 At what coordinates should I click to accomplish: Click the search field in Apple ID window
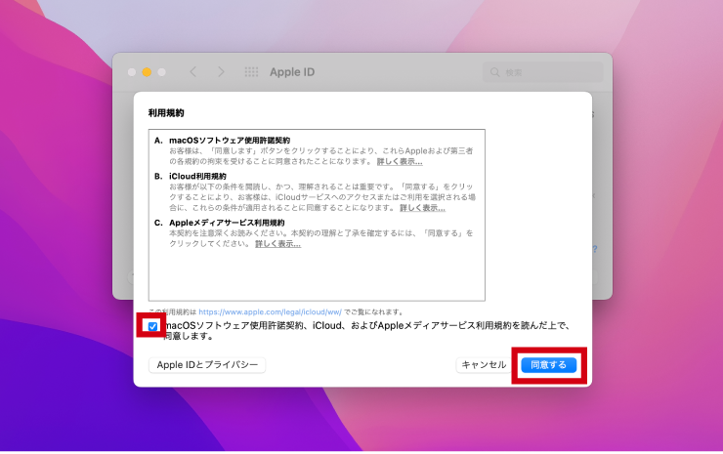[543, 72]
